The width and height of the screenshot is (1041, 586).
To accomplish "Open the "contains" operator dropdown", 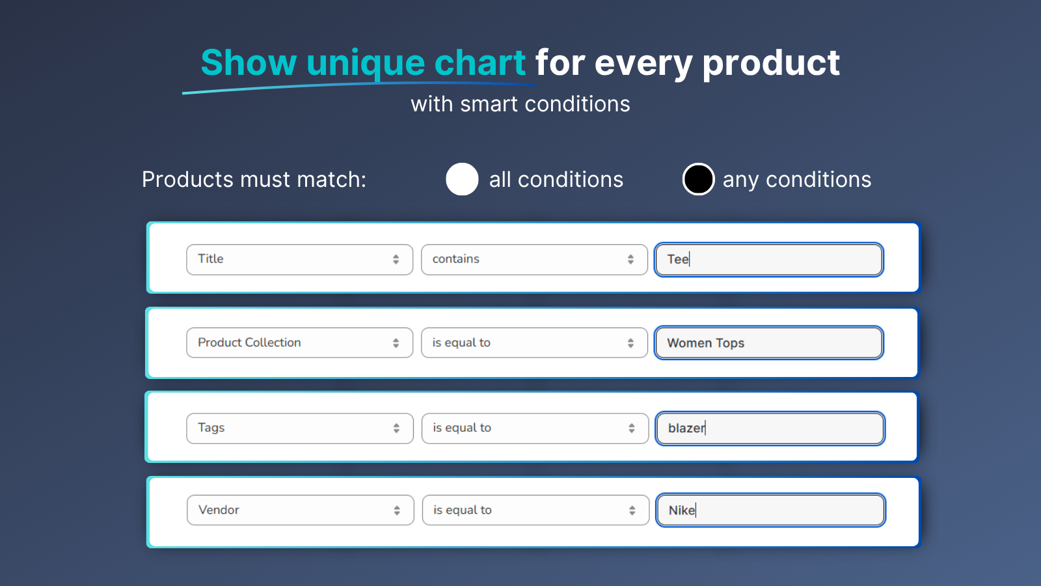I will [534, 259].
